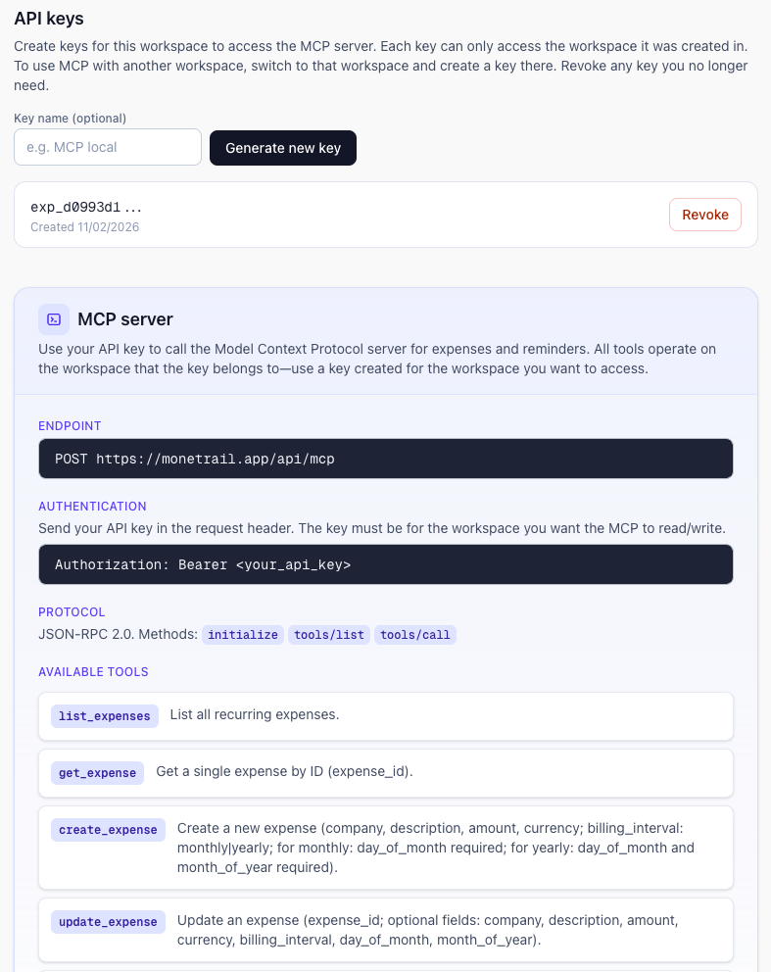Image resolution: width=771 pixels, height=972 pixels.
Task: Click the MCP server card title
Action: click(x=125, y=319)
